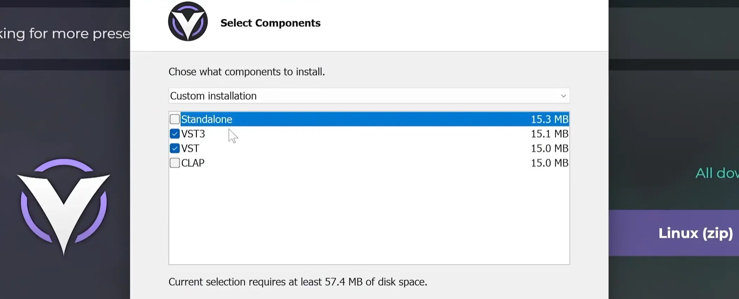Select the CLAP row label
This screenshot has width=739, height=299.
[x=193, y=163]
